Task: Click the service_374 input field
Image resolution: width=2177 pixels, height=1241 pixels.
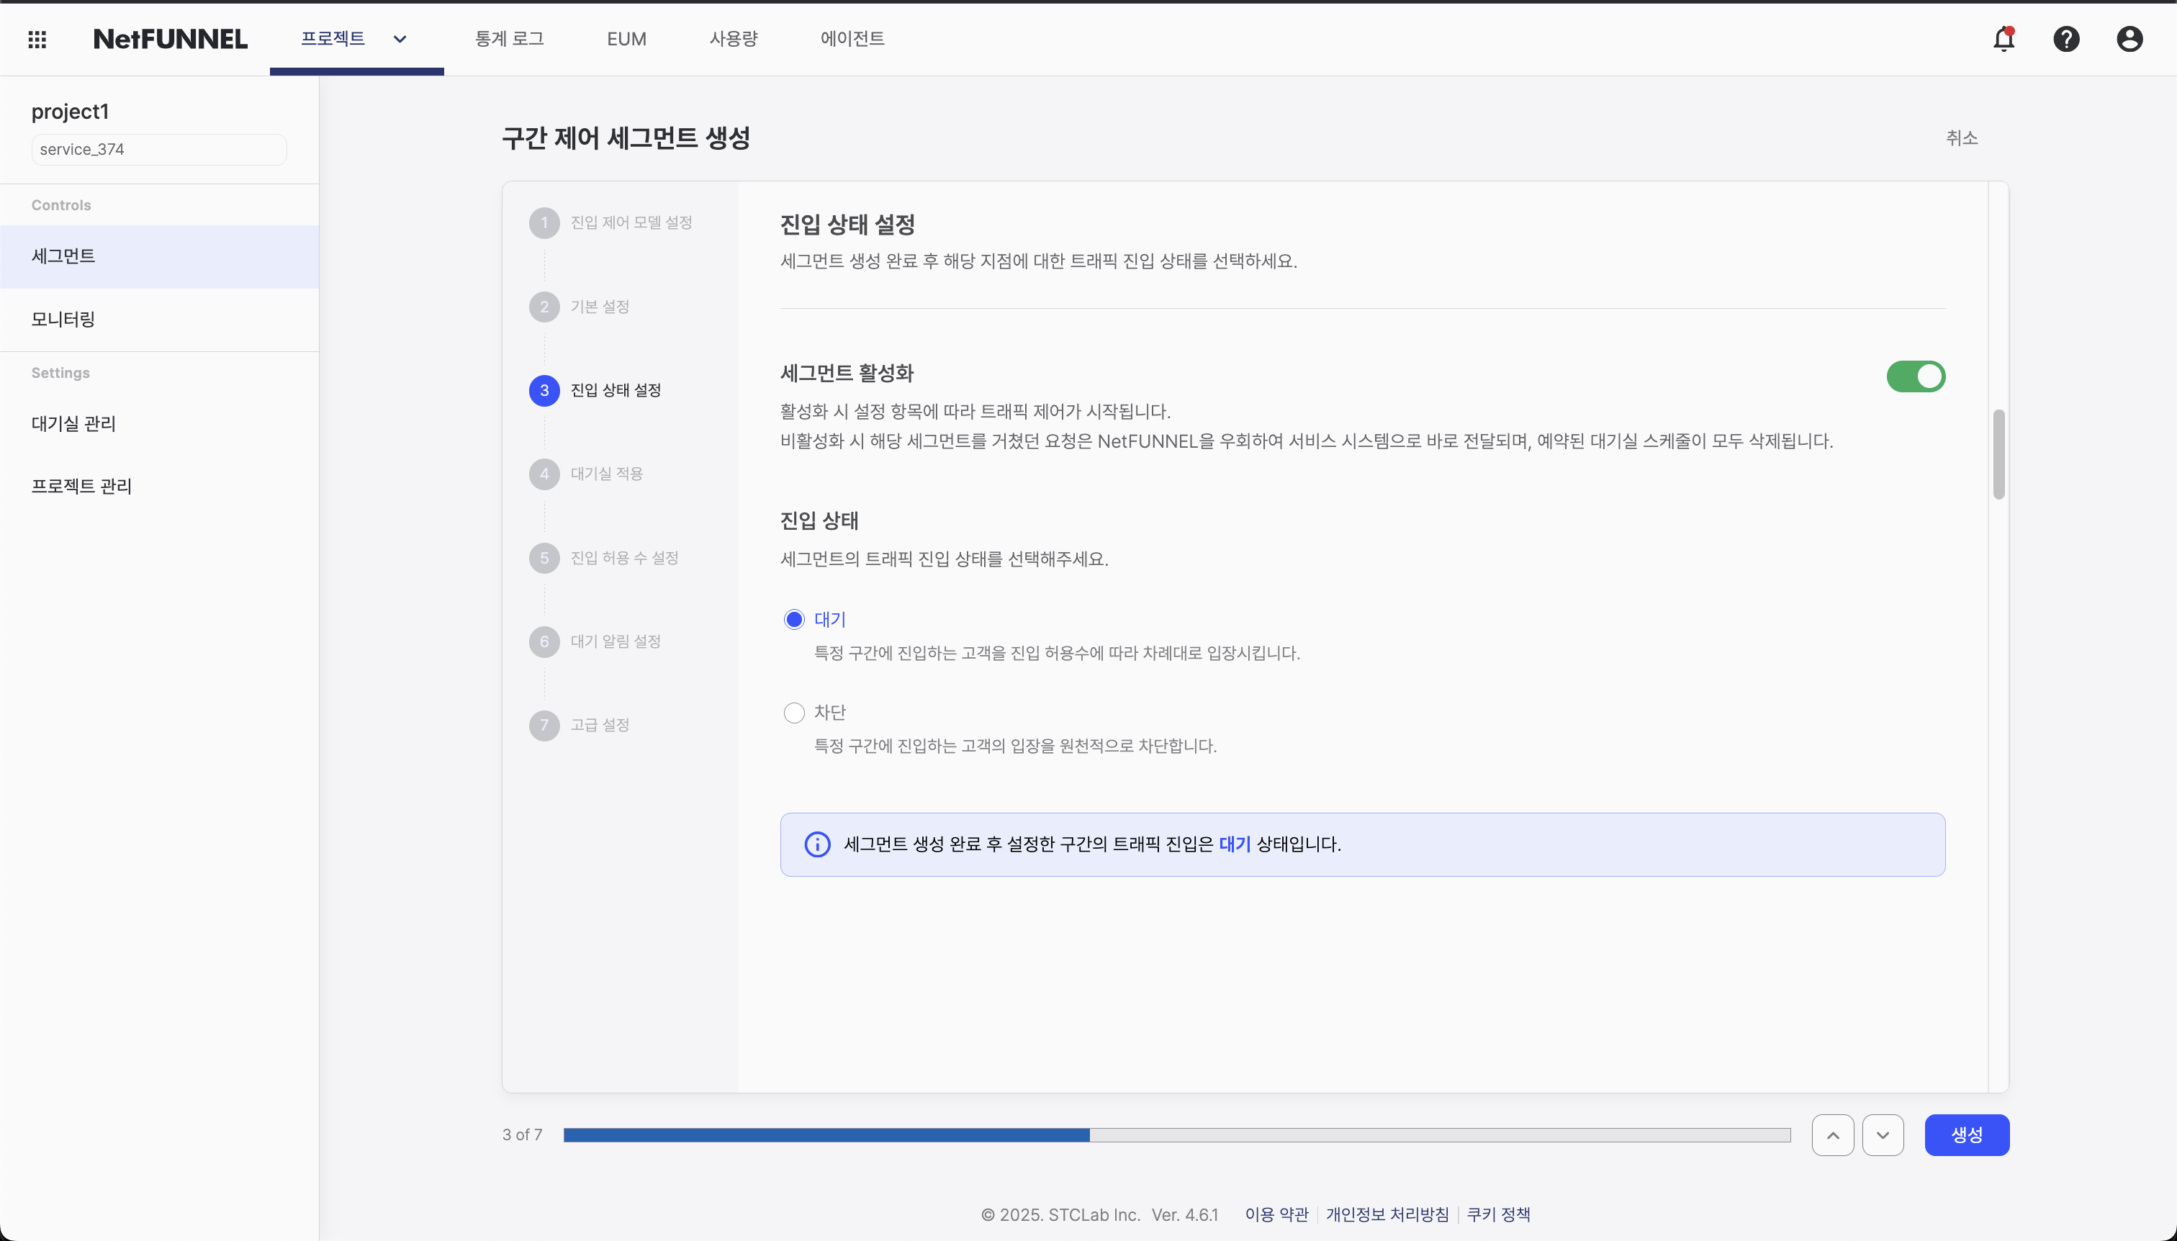Action: pos(158,148)
